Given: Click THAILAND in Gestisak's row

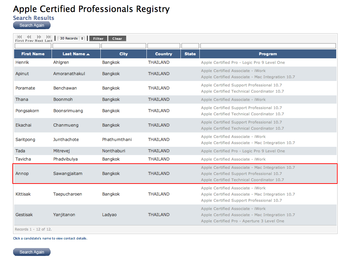Looking at the screenshot, I should [159, 215].
